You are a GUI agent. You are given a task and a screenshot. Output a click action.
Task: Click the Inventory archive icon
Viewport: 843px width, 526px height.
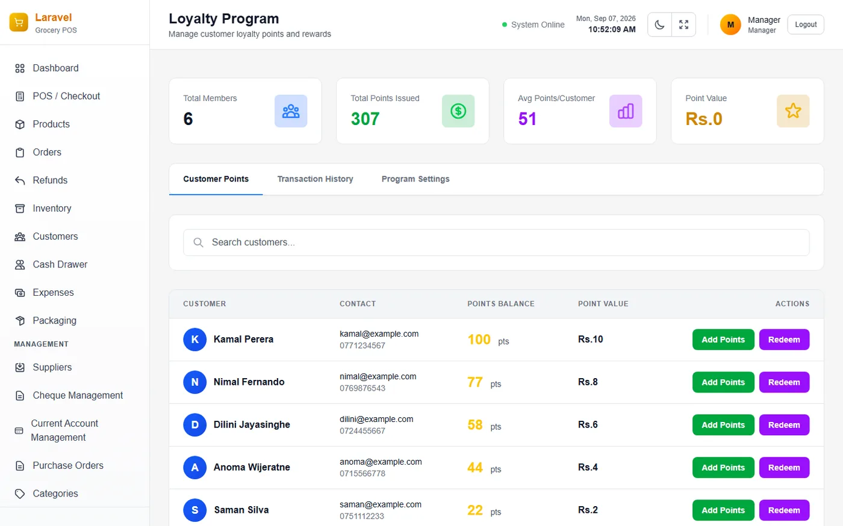pos(20,209)
